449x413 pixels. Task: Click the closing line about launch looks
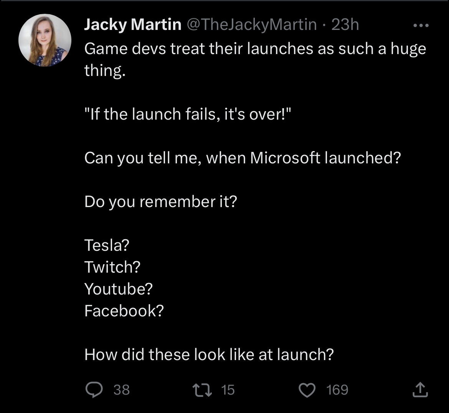point(209,354)
